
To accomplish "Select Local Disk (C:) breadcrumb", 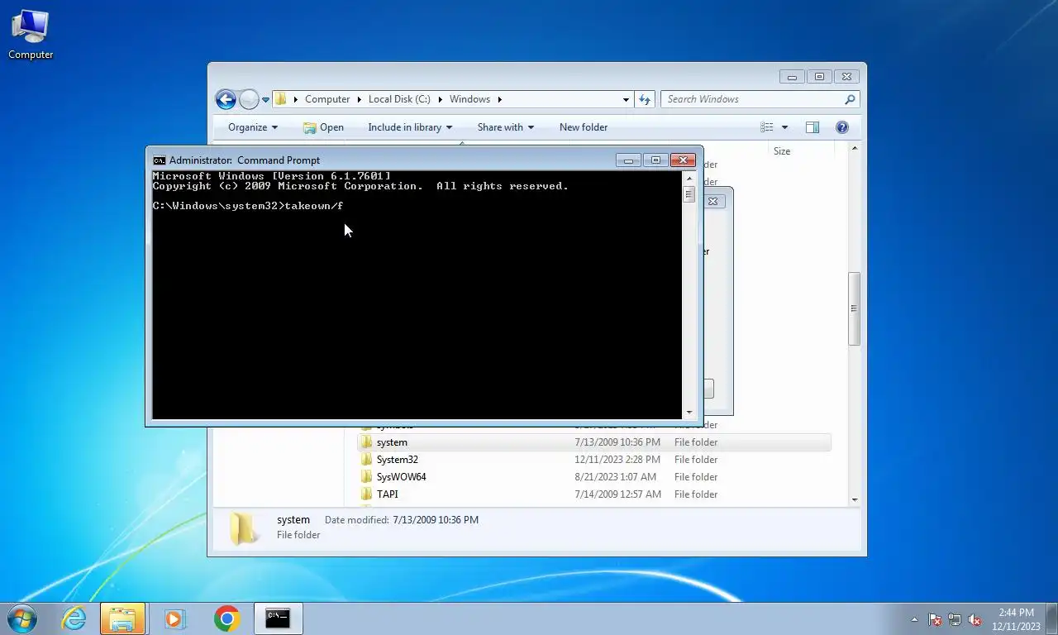I will (399, 99).
